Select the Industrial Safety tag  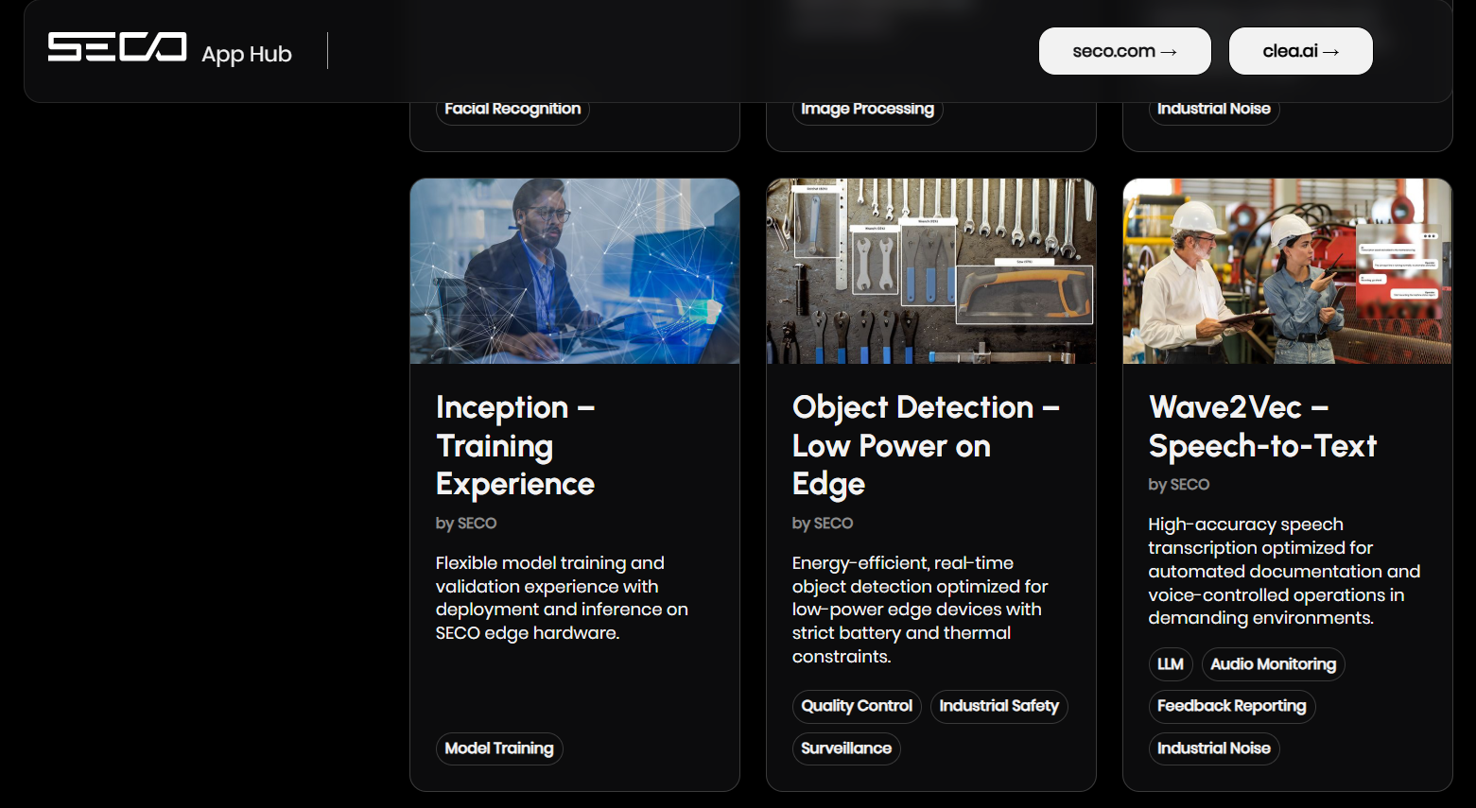click(998, 706)
